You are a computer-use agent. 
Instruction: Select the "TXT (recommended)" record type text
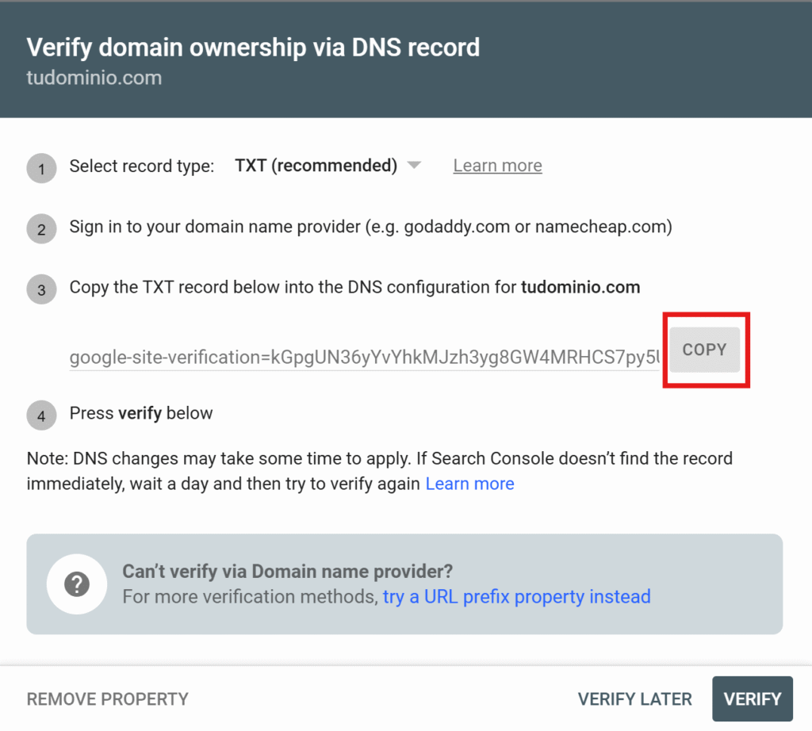316,166
